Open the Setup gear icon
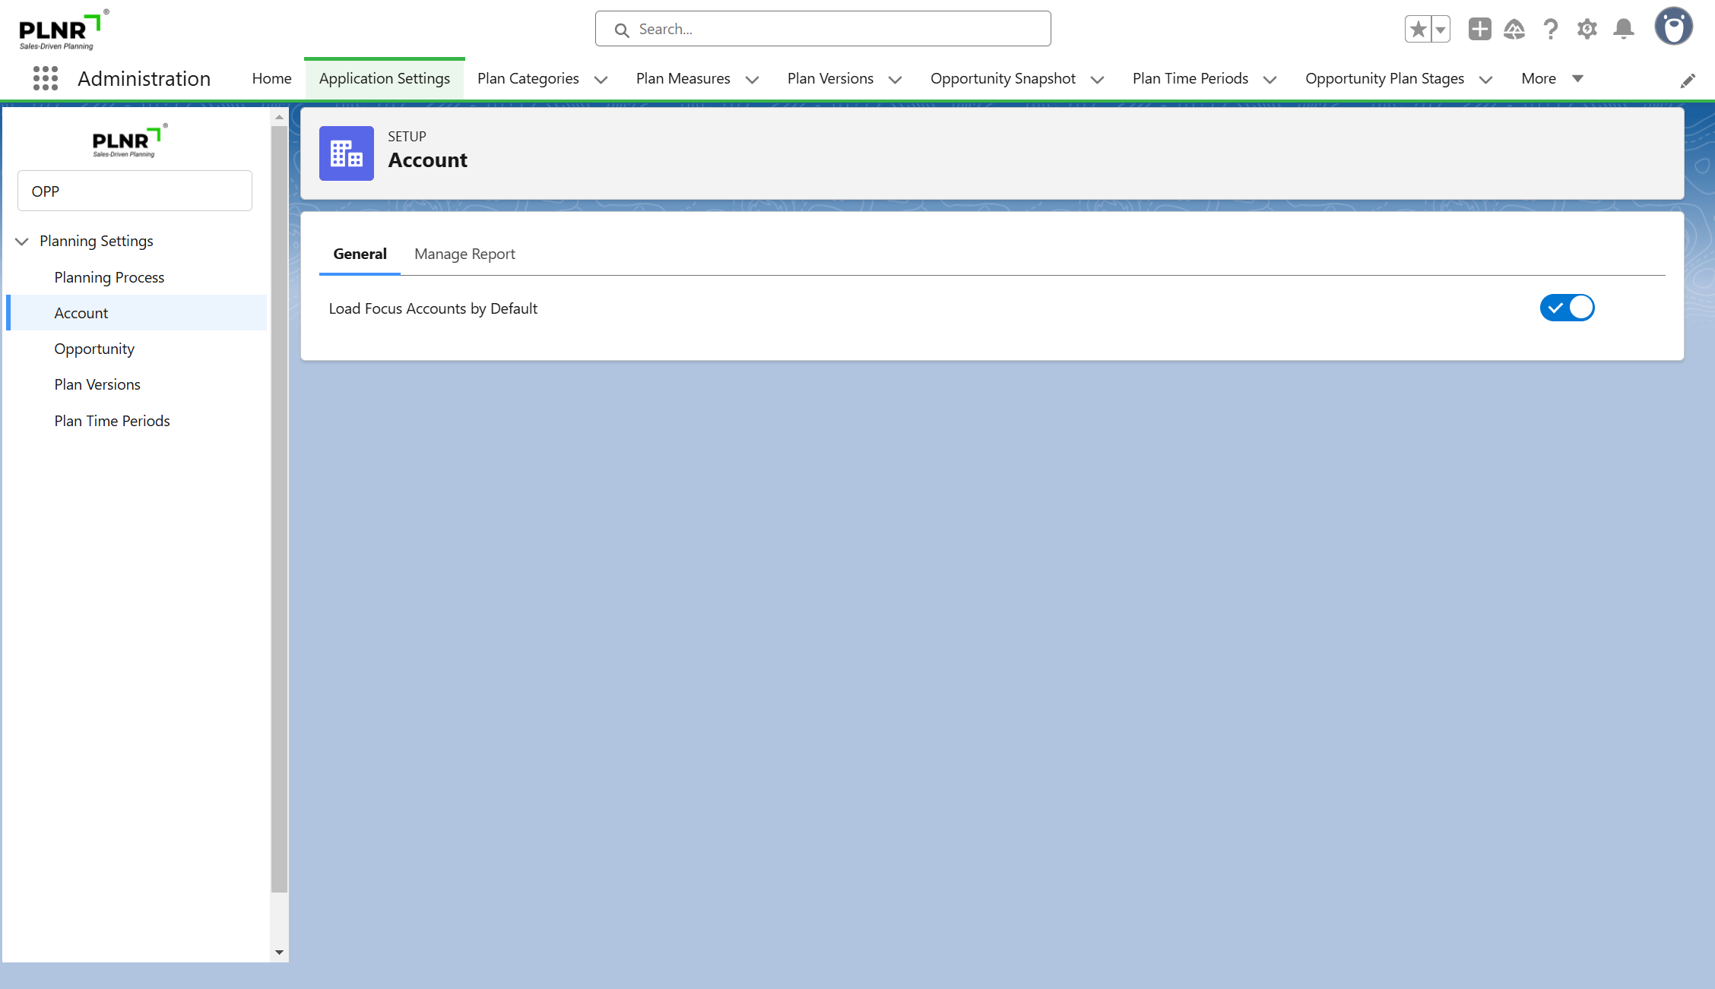 [x=1587, y=30]
